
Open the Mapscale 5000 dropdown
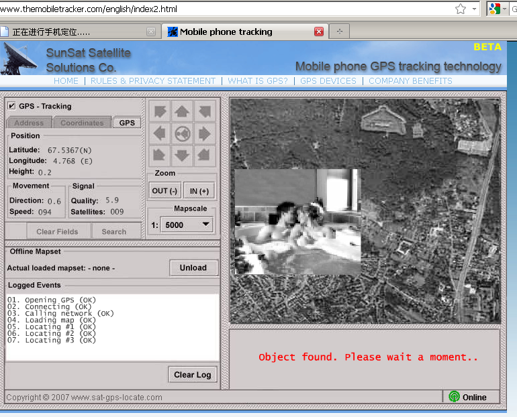(187, 225)
